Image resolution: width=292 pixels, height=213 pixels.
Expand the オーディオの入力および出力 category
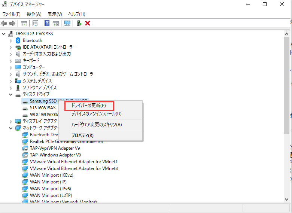tap(10, 54)
